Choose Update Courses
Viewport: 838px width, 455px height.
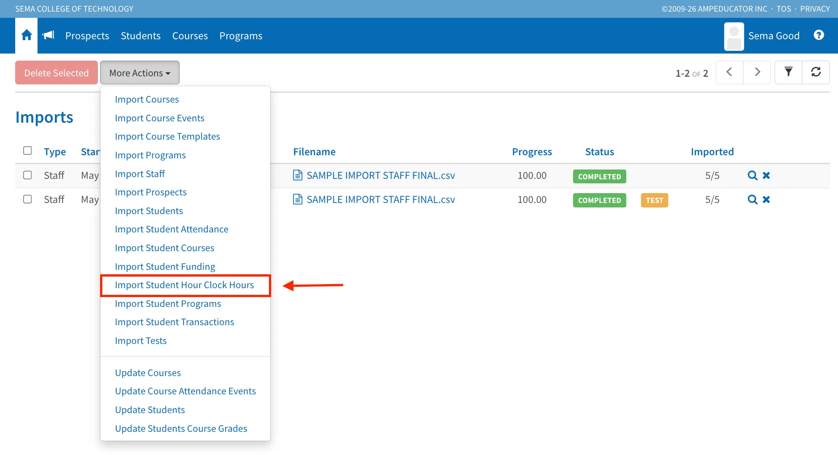pyautogui.click(x=148, y=373)
